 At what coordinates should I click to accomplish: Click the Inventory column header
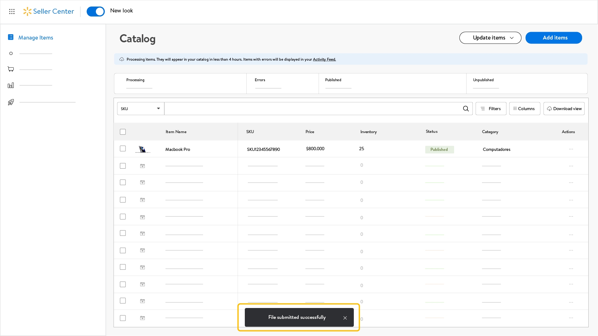pyautogui.click(x=368, y=132)
